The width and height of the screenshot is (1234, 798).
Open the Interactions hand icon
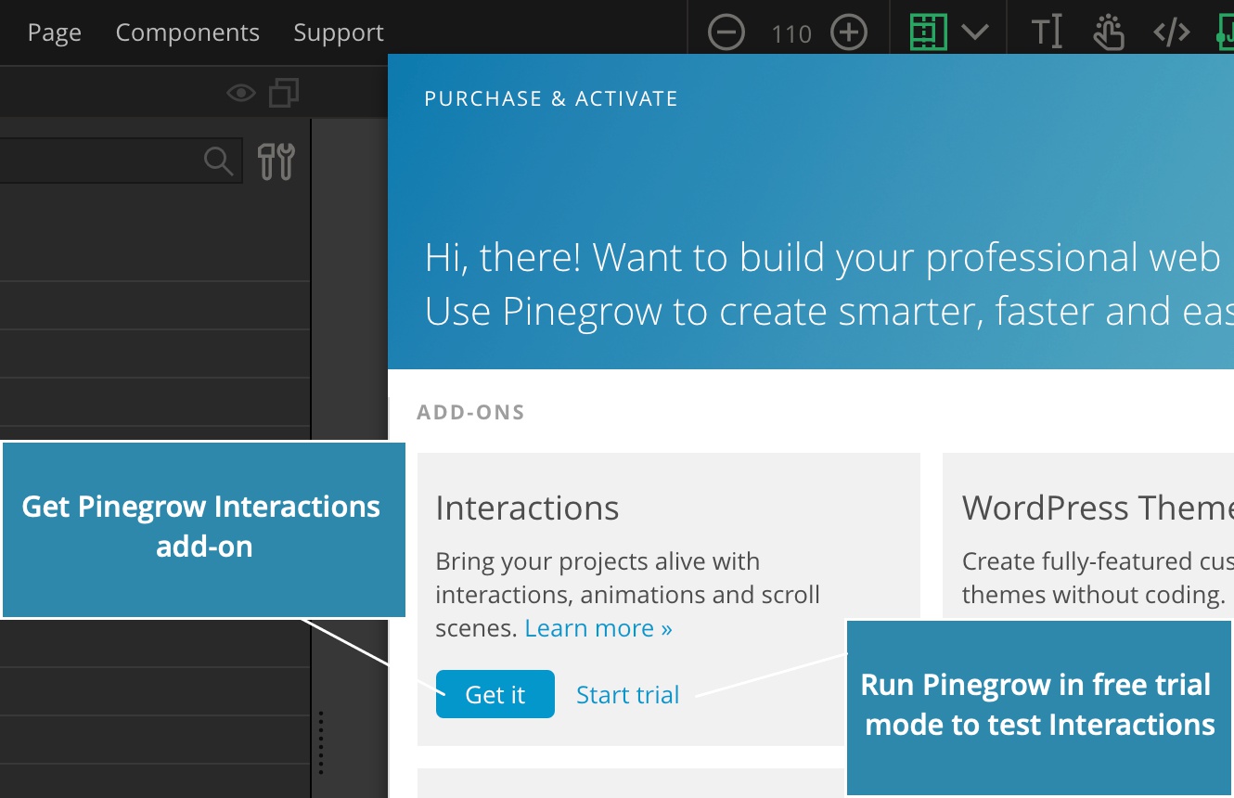(x=1108, y=32)
